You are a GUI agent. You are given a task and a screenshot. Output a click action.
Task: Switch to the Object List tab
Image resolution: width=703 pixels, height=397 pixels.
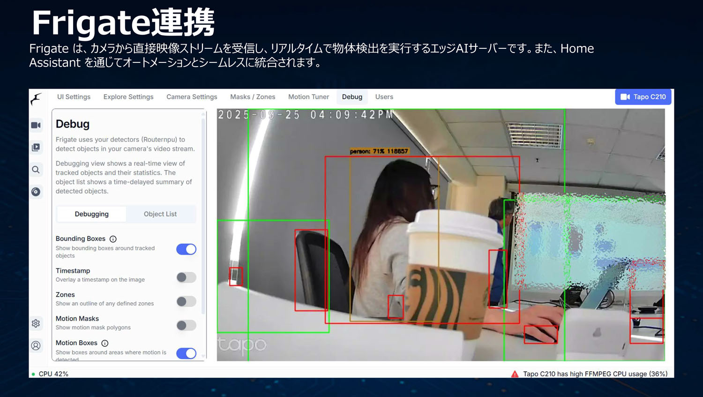pyautogui.click(x=160, y=214)
